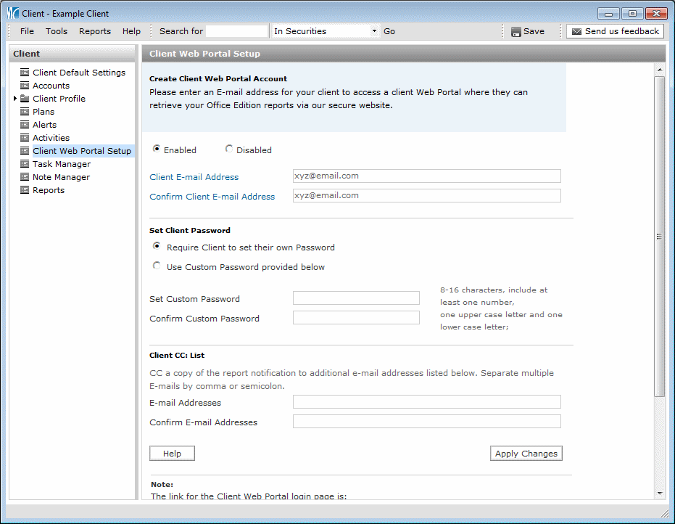Click the Apply Changes button
The height and width of the screenshot is (524, 675).
pos(526,454)
